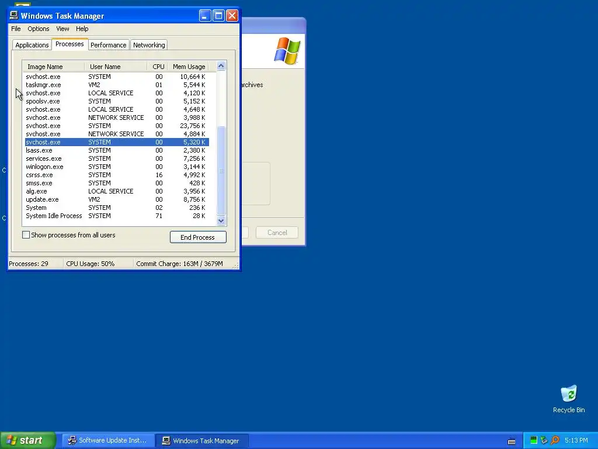598x449 pixels.
Task: Sort by Mem Usage column header
Action: click(x=189, y=67)
